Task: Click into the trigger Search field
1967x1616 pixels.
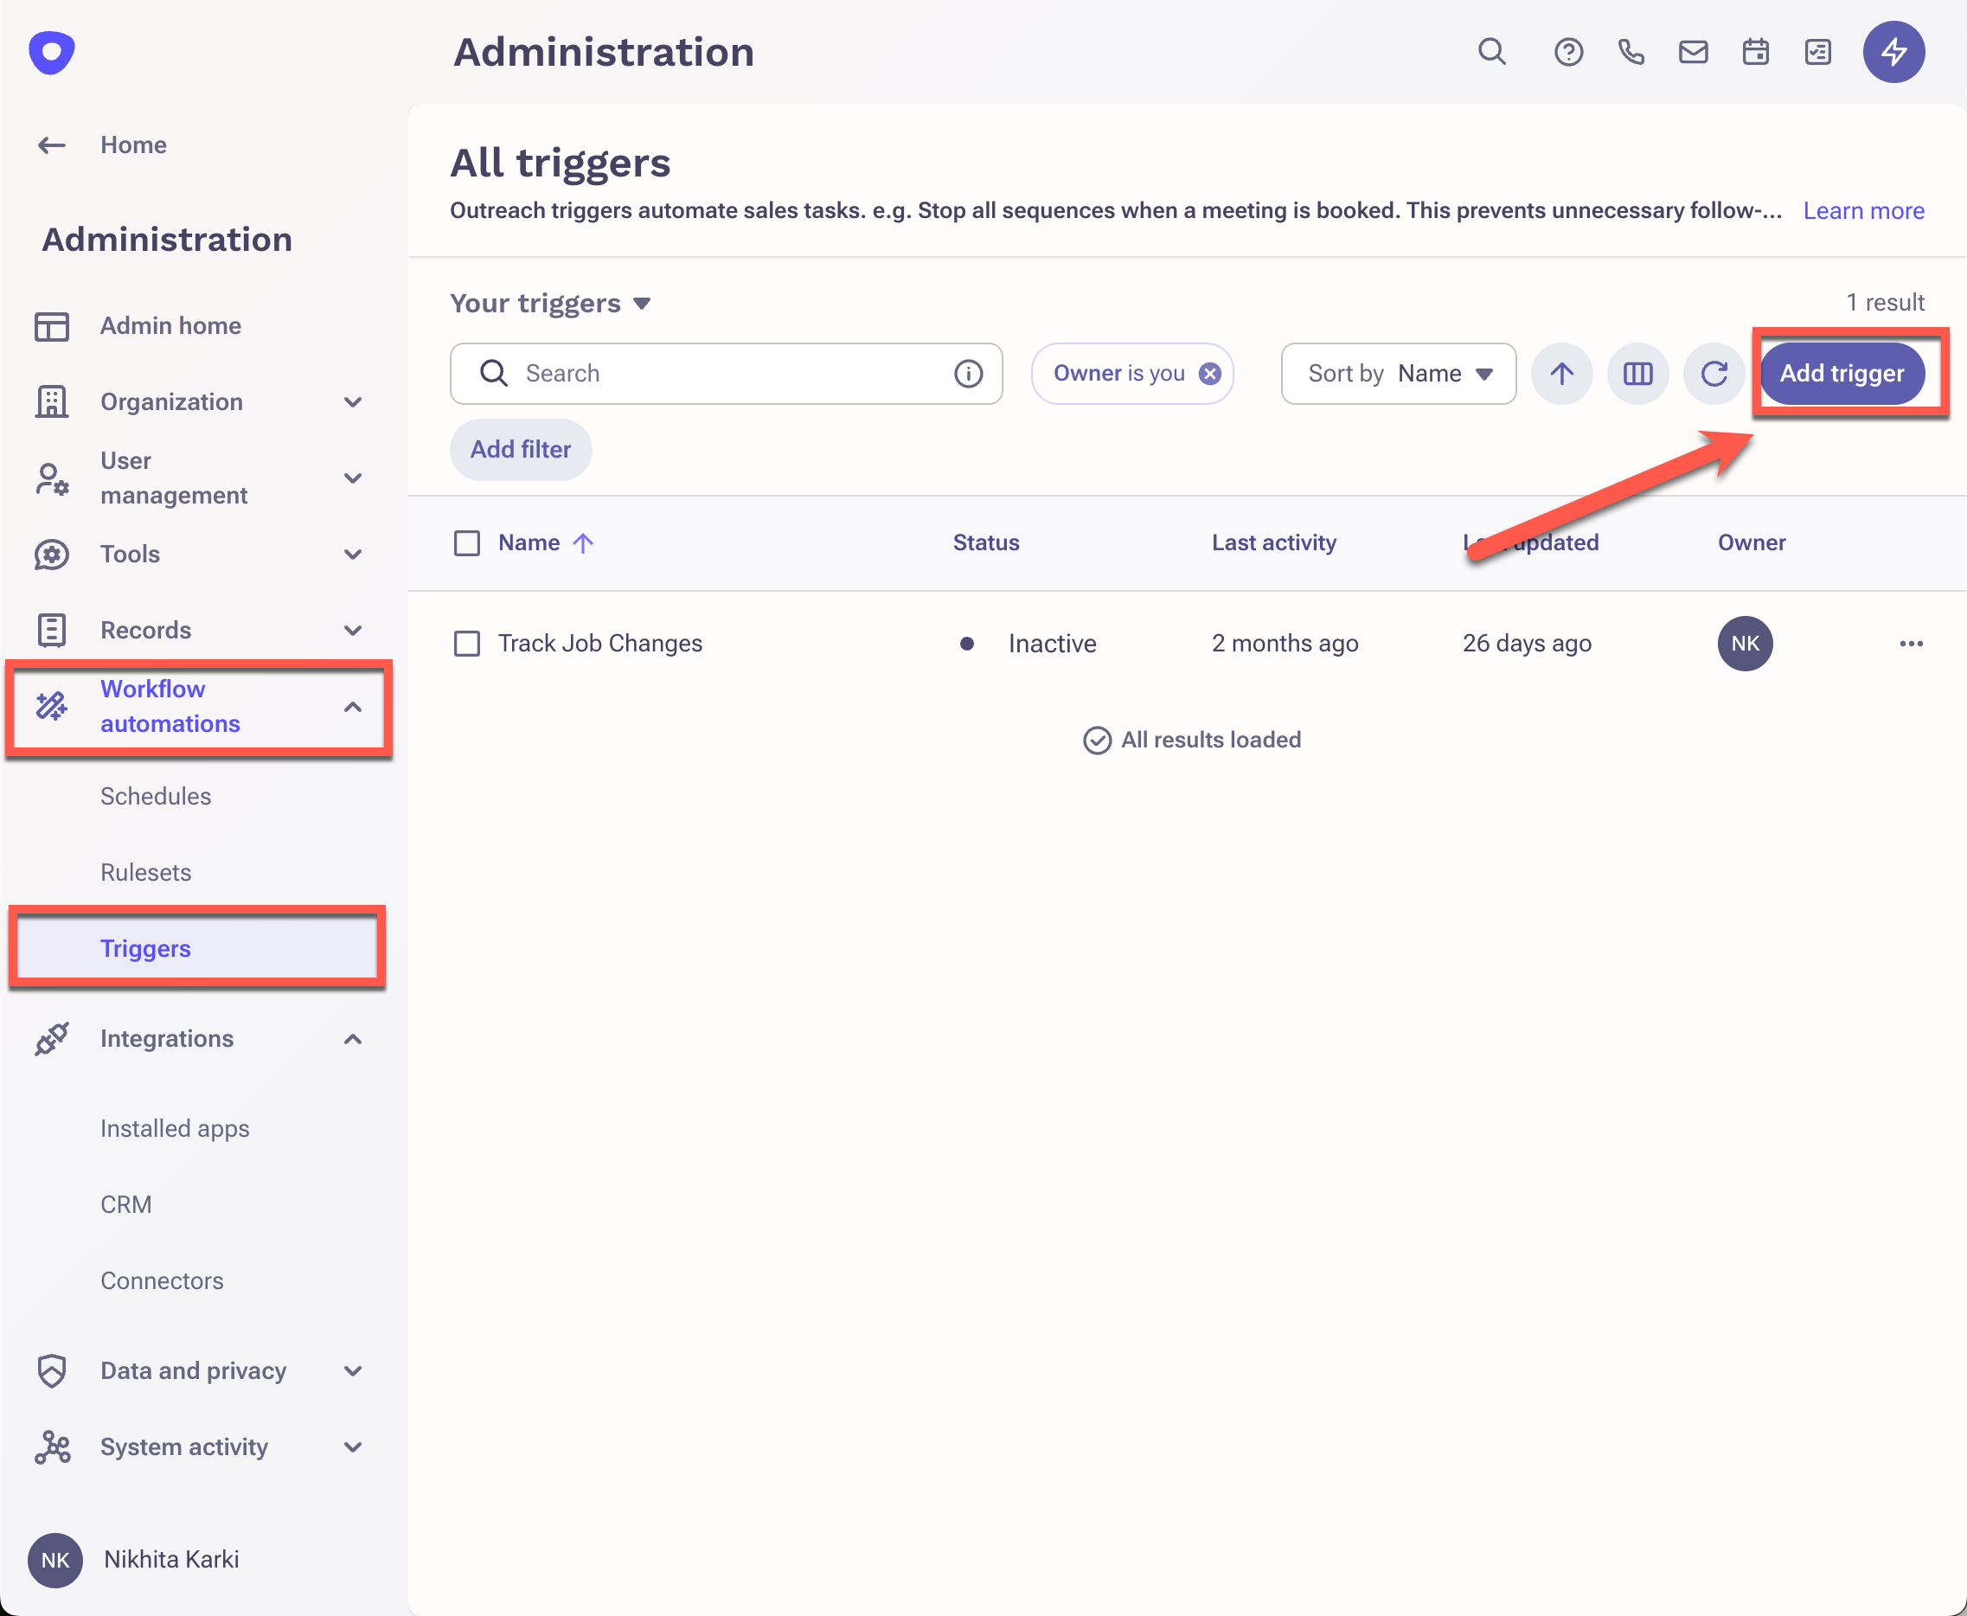Action: tap(726, 373)
